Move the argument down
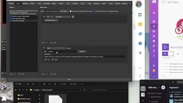183x103 pixels. pyautogui.click(x=56, y=60)
